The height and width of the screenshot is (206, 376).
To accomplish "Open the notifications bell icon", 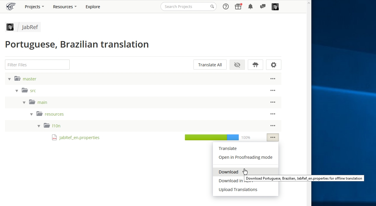I will 250,6.
